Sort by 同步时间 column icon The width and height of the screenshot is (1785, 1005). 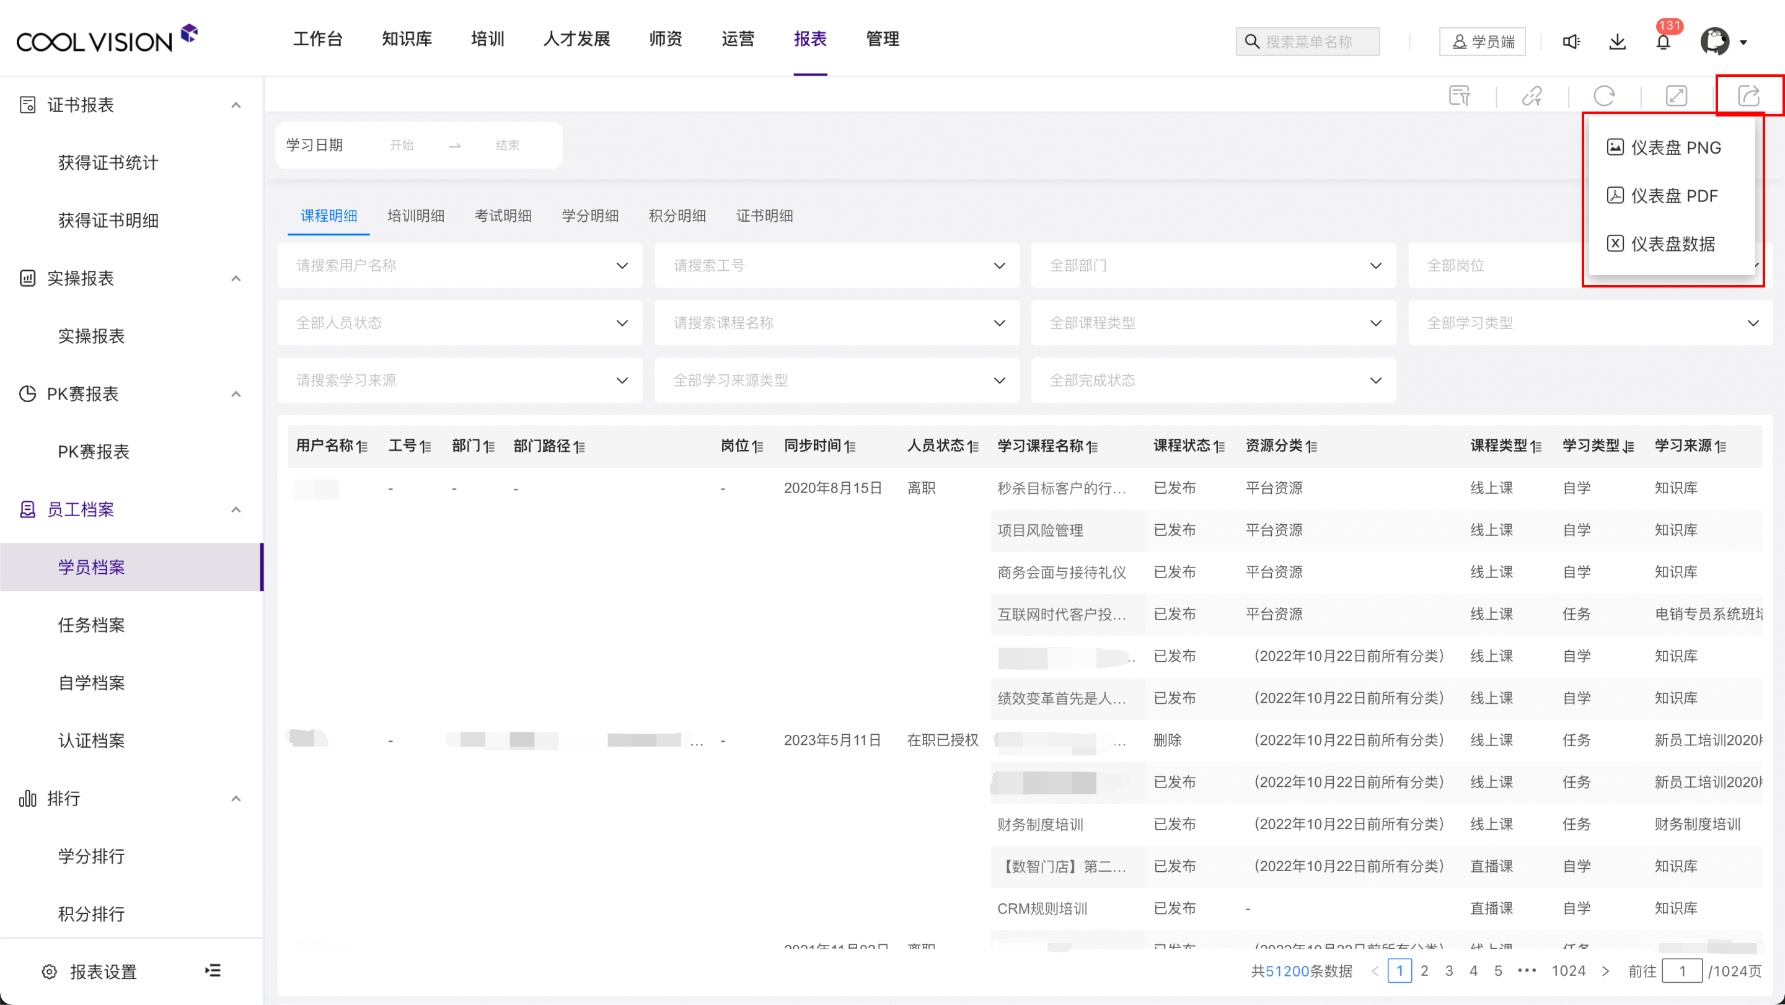click(x=850, y=447)
